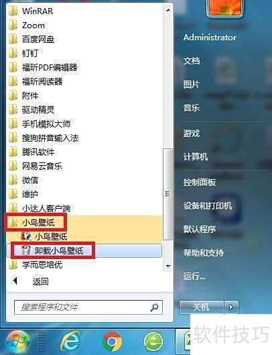Open 设备和打印机 menu item
Screen dimensions: 272x355
[x=208, y=205]
